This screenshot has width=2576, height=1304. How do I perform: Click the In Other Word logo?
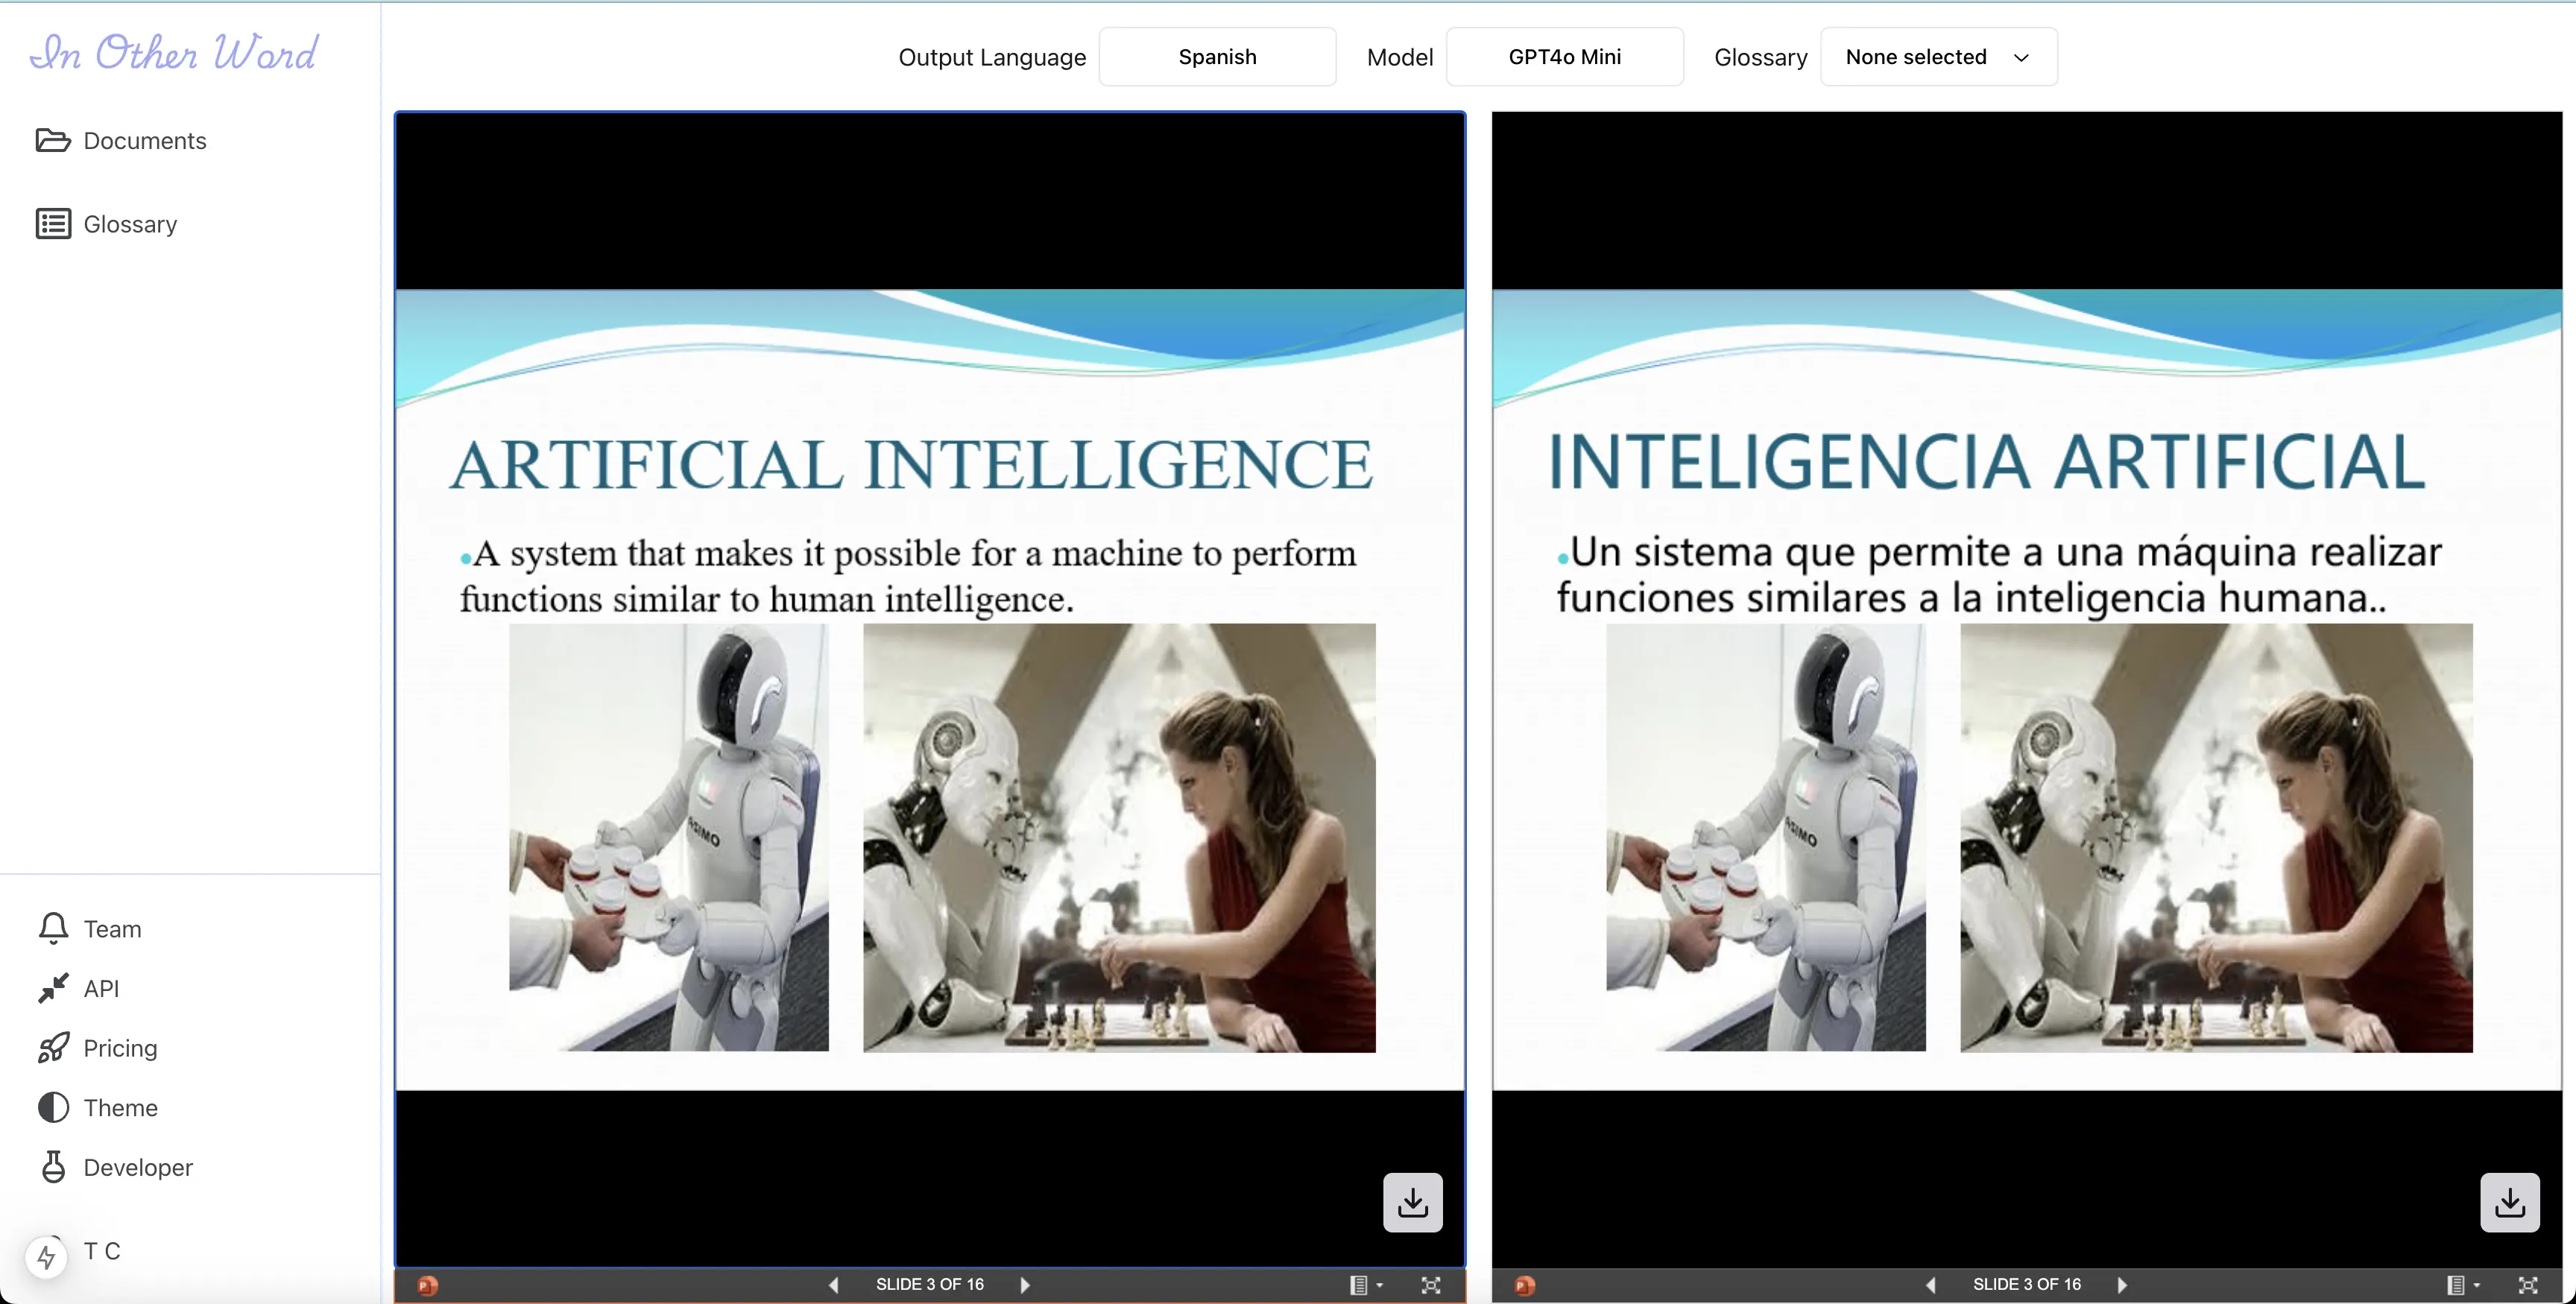[x=172, y=52]
